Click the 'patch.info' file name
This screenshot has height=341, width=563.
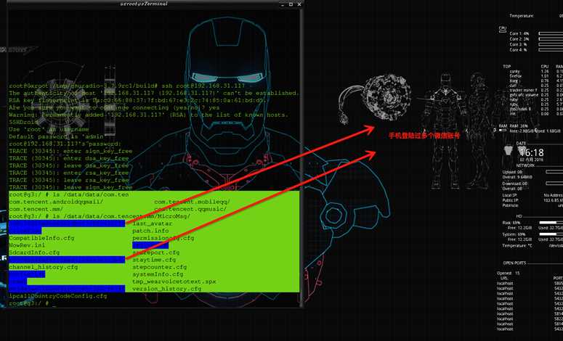tap(150, 231)
